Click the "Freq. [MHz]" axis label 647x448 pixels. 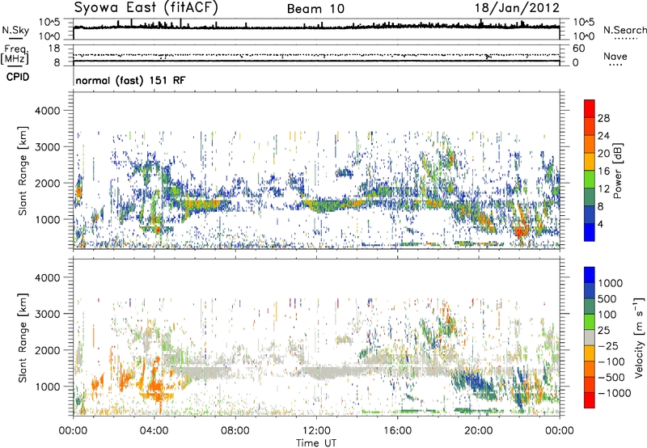tap(15, 54)
